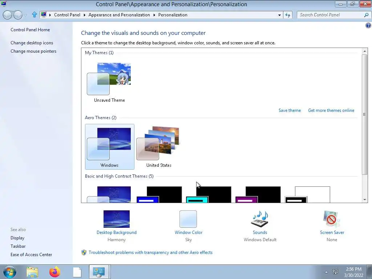Select the cyan high contrast theme
Viewport: 372px width, 279px height.
point(209,195)
